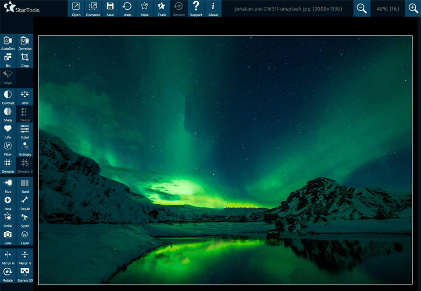Click the 48% (fit) zoom level display
The height and width of the screenshot is (291, 421).
(388, 8)
